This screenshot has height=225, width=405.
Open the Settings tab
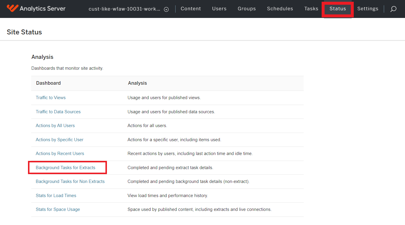(x=368, y=9)
